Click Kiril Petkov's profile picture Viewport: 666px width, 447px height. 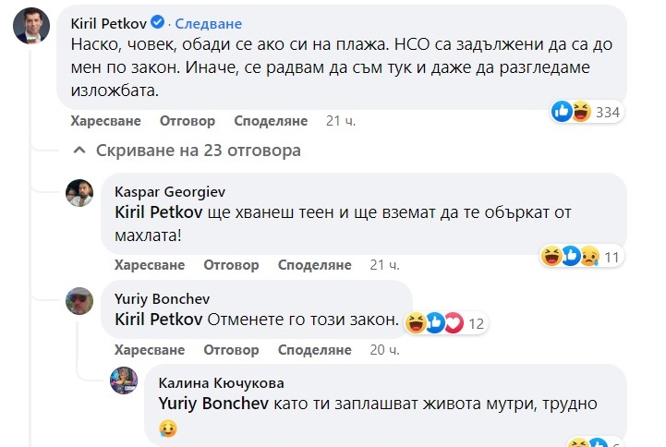coord(31,26)
